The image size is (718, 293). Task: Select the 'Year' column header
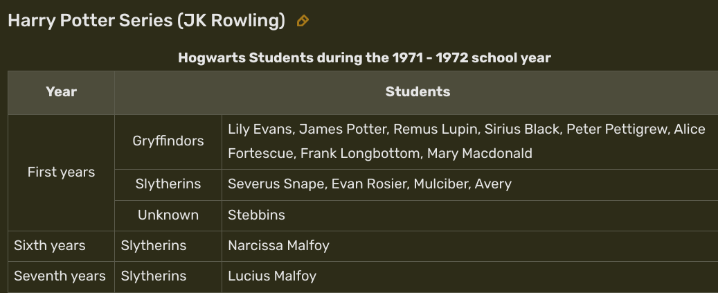click(61, 92)
